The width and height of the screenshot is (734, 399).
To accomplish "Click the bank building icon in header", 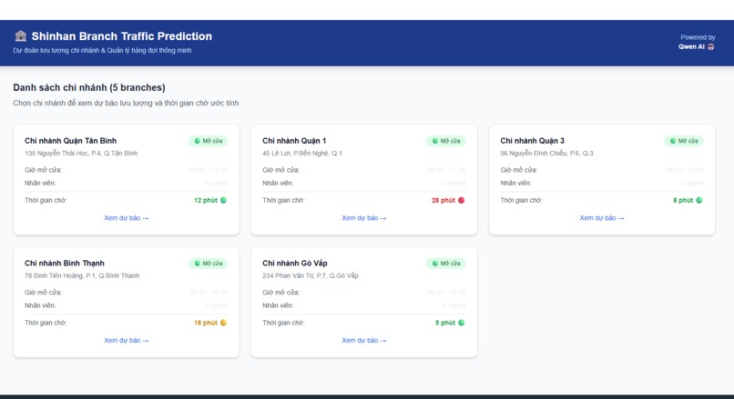I will [21, 36].
